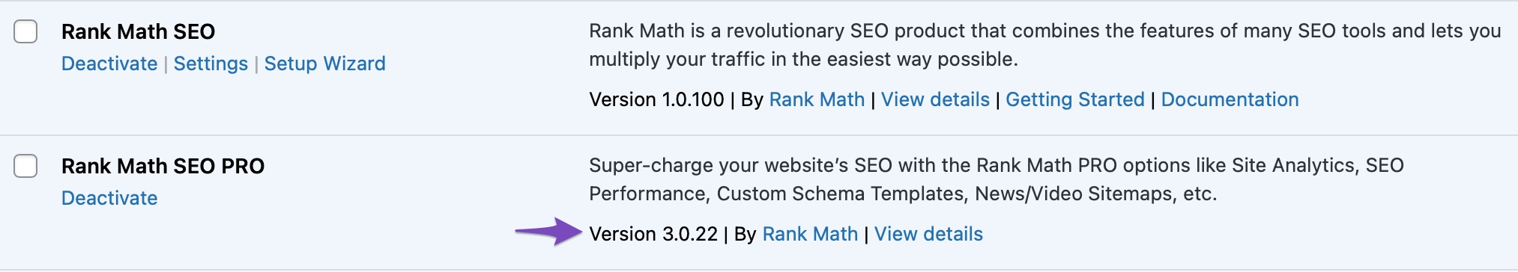The height and width of the screenshot is (272, 1518).
Task: Deactivate the Rank Math SEO PRO plugin
Action: [x=109, y=198]
